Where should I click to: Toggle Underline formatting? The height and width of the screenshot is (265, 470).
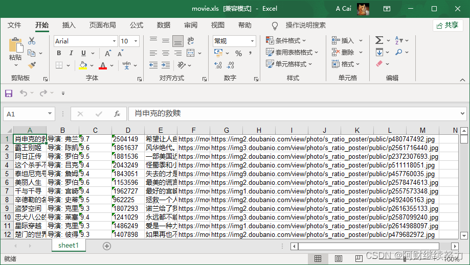pos(84,53)
